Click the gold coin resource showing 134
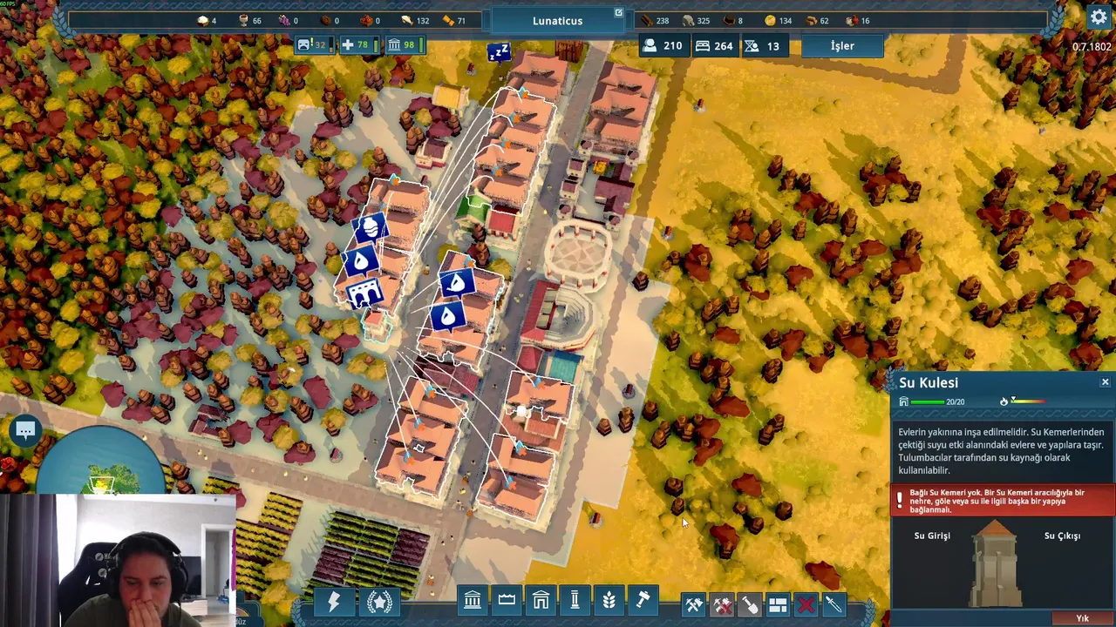Viewport: 1116px width, 627px height. (779, 20)
